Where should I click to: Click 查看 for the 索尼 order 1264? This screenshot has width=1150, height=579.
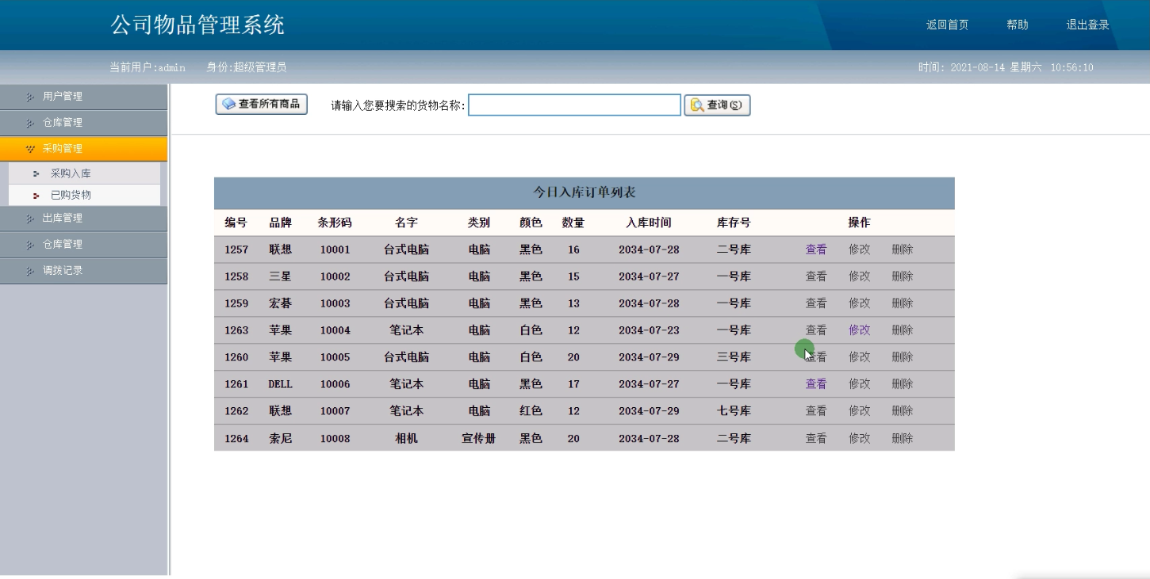tap(816, 439)
